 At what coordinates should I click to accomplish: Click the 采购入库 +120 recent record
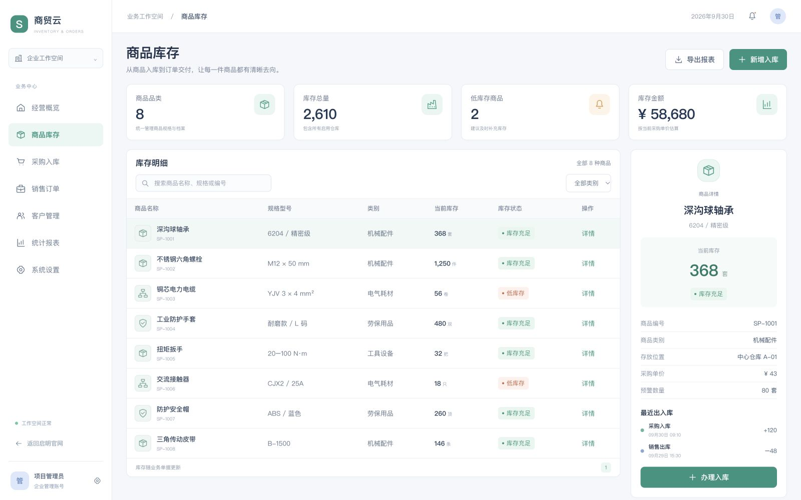708,430
